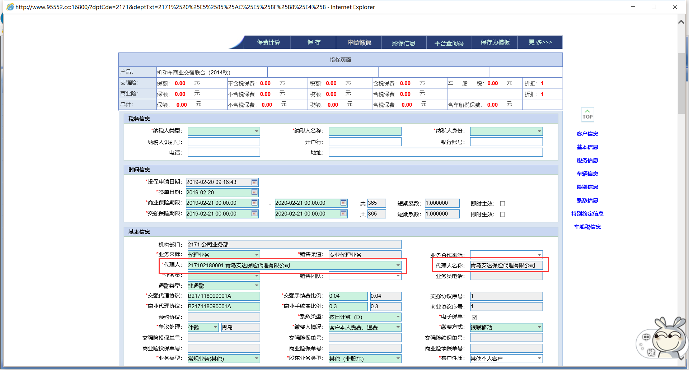Enable 即时生效 for 交强保险期限
This screenshot has height=370, width=689.
tap(502, 214)
